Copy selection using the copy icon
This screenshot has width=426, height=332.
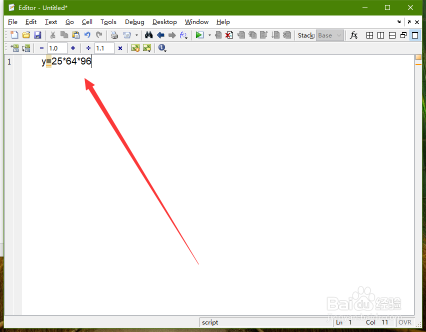click(x=64, y=35)
